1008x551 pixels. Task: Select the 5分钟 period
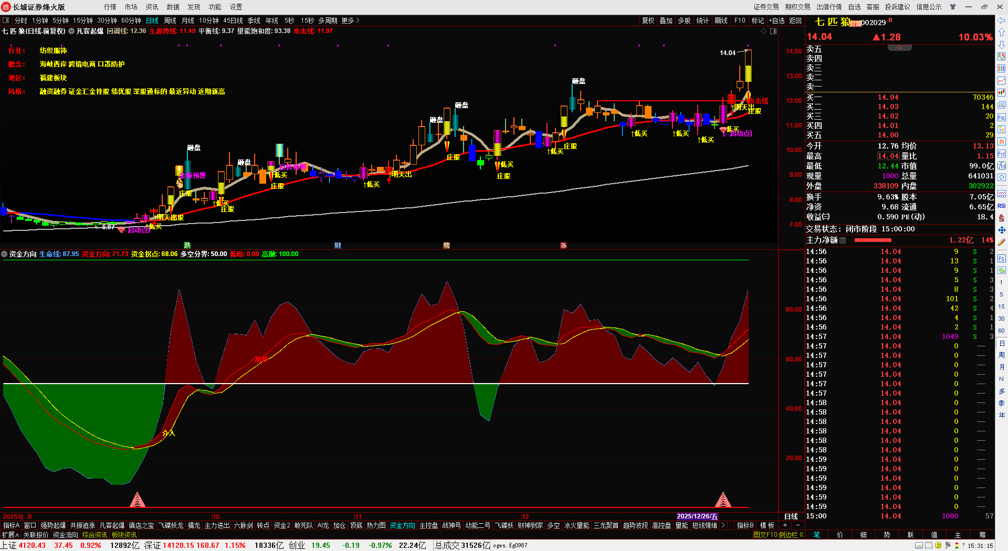tap(60, 20)
